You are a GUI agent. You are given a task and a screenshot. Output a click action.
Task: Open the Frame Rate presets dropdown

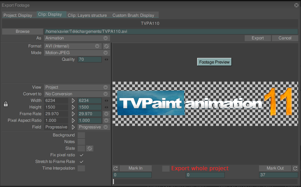coord(106,114)
